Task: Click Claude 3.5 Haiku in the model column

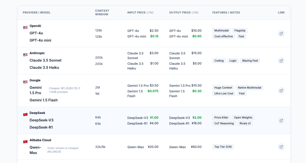Action: 44,67
